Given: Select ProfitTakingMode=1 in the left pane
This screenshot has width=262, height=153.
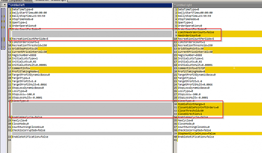Looking at the screenshot, I should click(x=26, y=72).
